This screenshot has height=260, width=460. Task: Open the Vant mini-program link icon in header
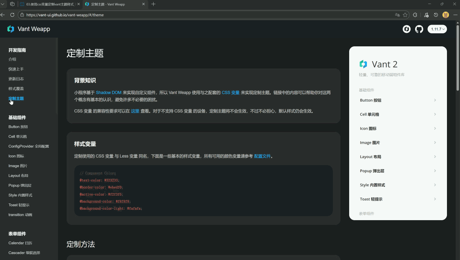pos(407,29)
